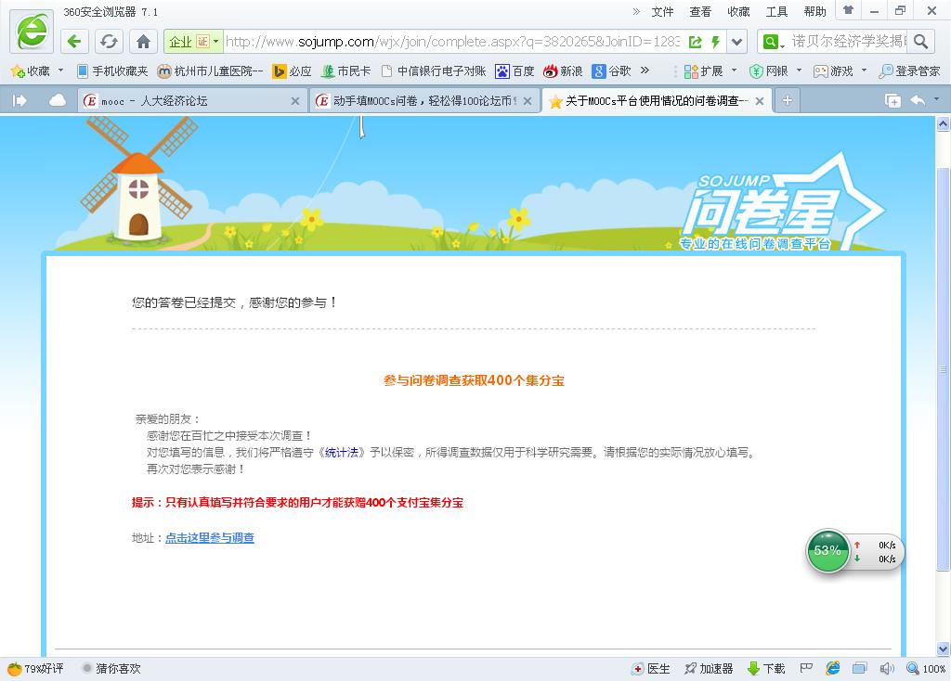Click the 100% zoom level control

click(x=926, y=668)
